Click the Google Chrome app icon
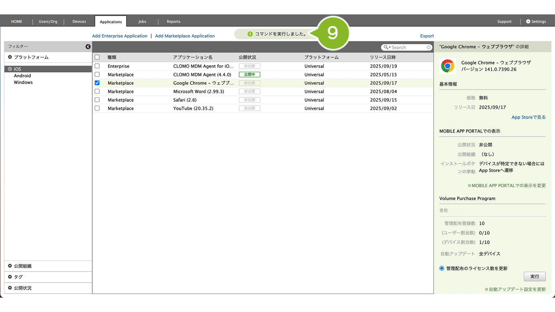555x312 pixels. (447, 66)
